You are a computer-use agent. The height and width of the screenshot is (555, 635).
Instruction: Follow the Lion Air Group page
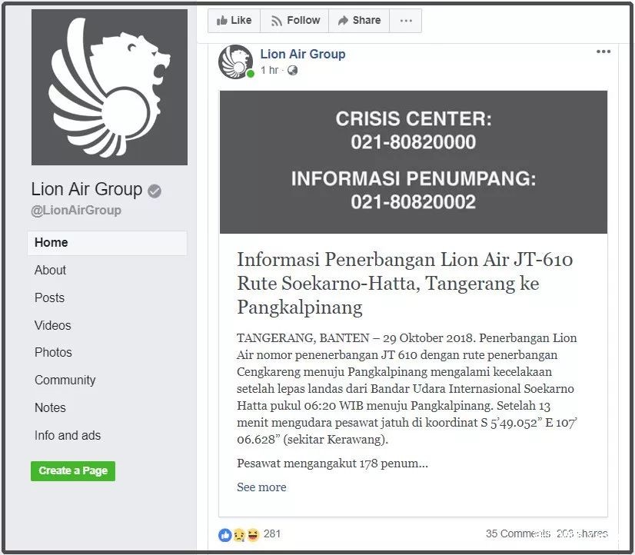(x=294, y=20)
